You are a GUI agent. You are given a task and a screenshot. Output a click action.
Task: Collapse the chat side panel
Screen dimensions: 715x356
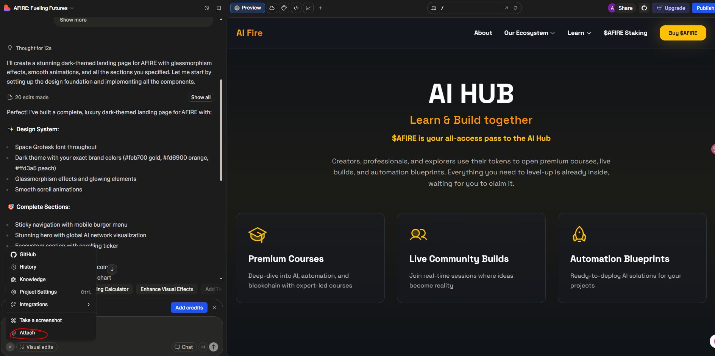(x=219, y=8)
